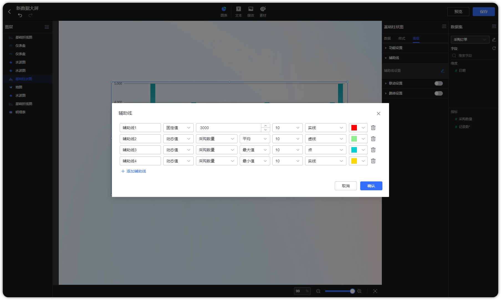Screen dimensions: 501x300
Task: Open the 媒体 media component menu
Action: [251, 12]
